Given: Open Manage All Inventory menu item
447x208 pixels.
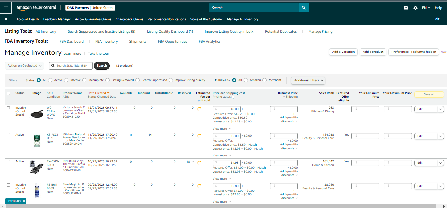Looking at the screenshot, I should (243, 19).
